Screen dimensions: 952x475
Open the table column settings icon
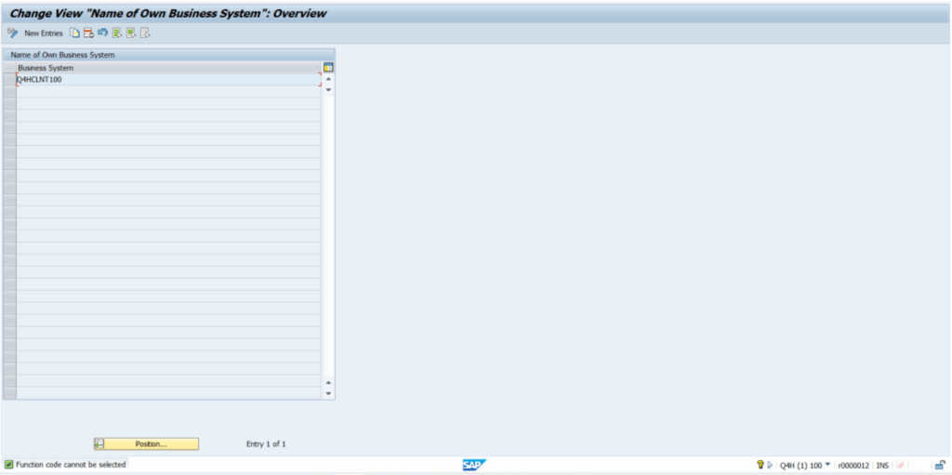pyautogui.click(x=328, y=68)
